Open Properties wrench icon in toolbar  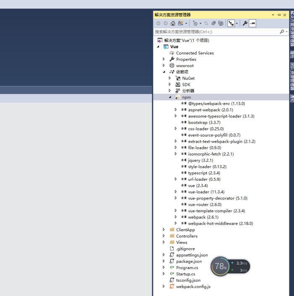tap(245, 23)
